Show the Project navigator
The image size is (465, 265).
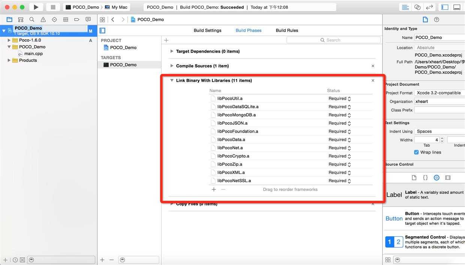pyautogui.click(x=9, y=19)
